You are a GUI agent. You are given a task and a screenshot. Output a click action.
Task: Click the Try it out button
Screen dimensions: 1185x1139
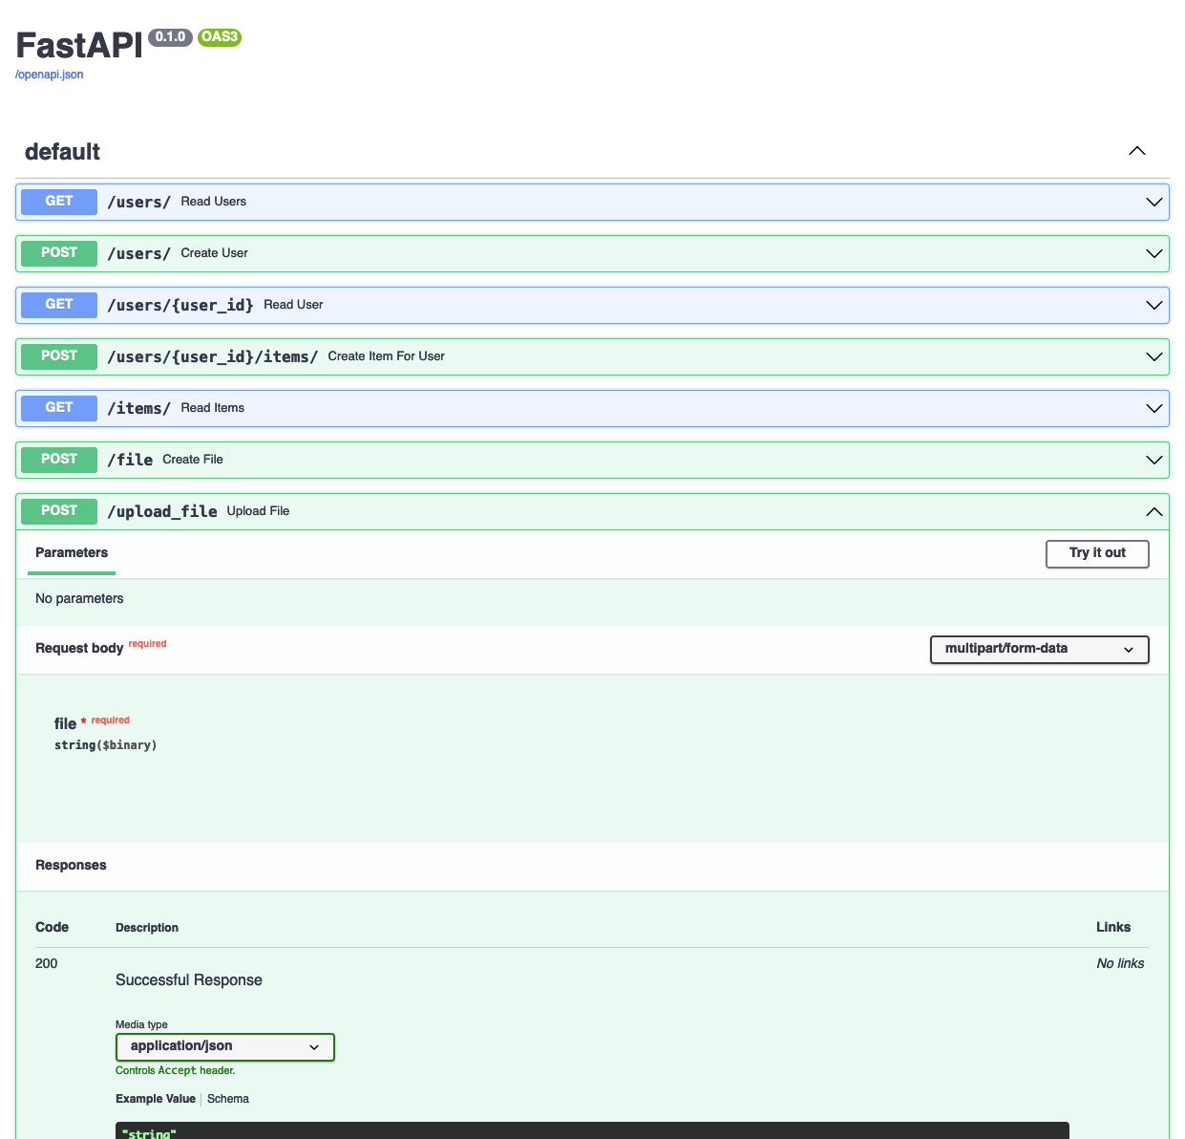[x=1097, y=553]
